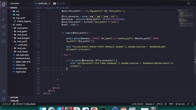196x110 pixels.
Task: Open Visual Studio Code in Dock
Action: 85,109
